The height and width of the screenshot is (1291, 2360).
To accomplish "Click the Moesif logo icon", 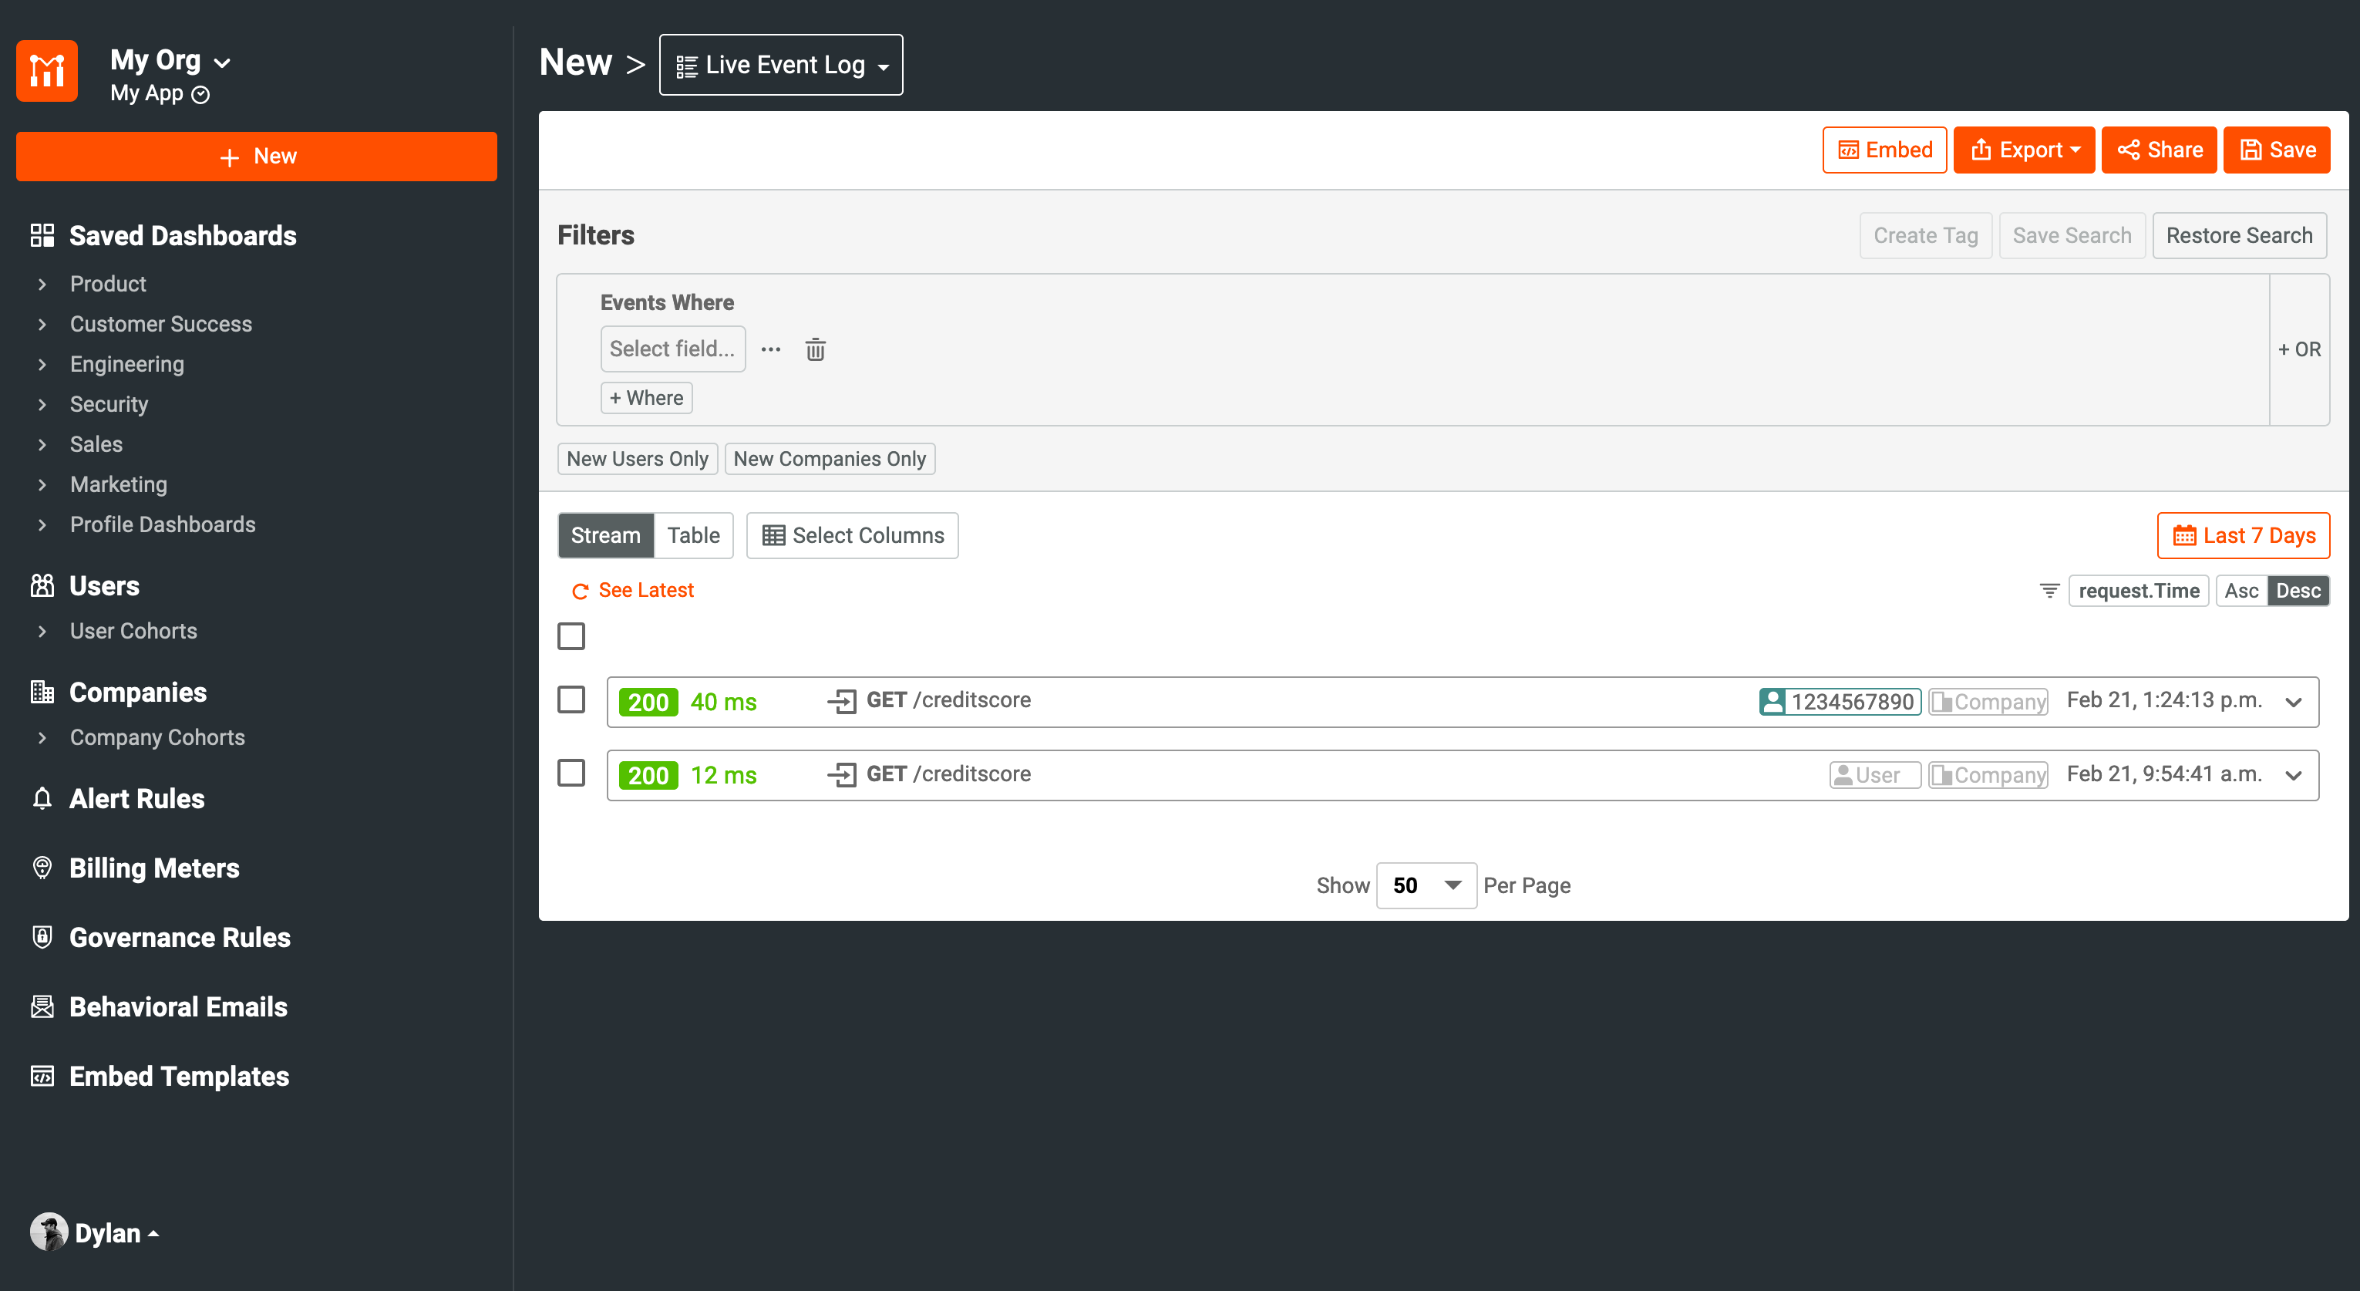I will (47, 70).
